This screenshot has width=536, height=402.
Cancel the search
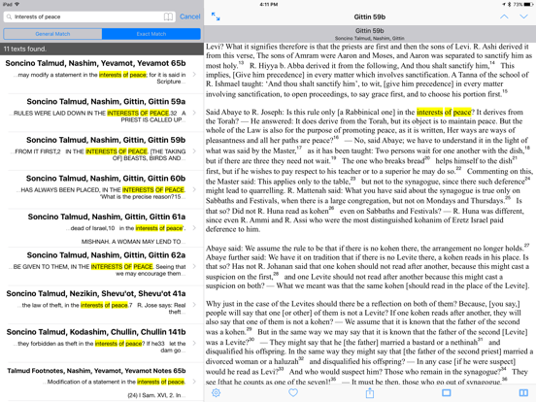point(189,17)
